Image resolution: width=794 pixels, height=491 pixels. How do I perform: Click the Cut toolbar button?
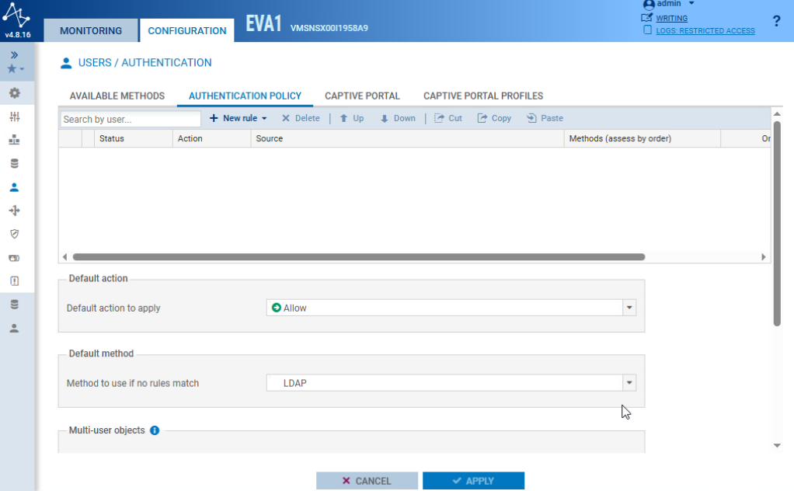[x=448, y=118]
